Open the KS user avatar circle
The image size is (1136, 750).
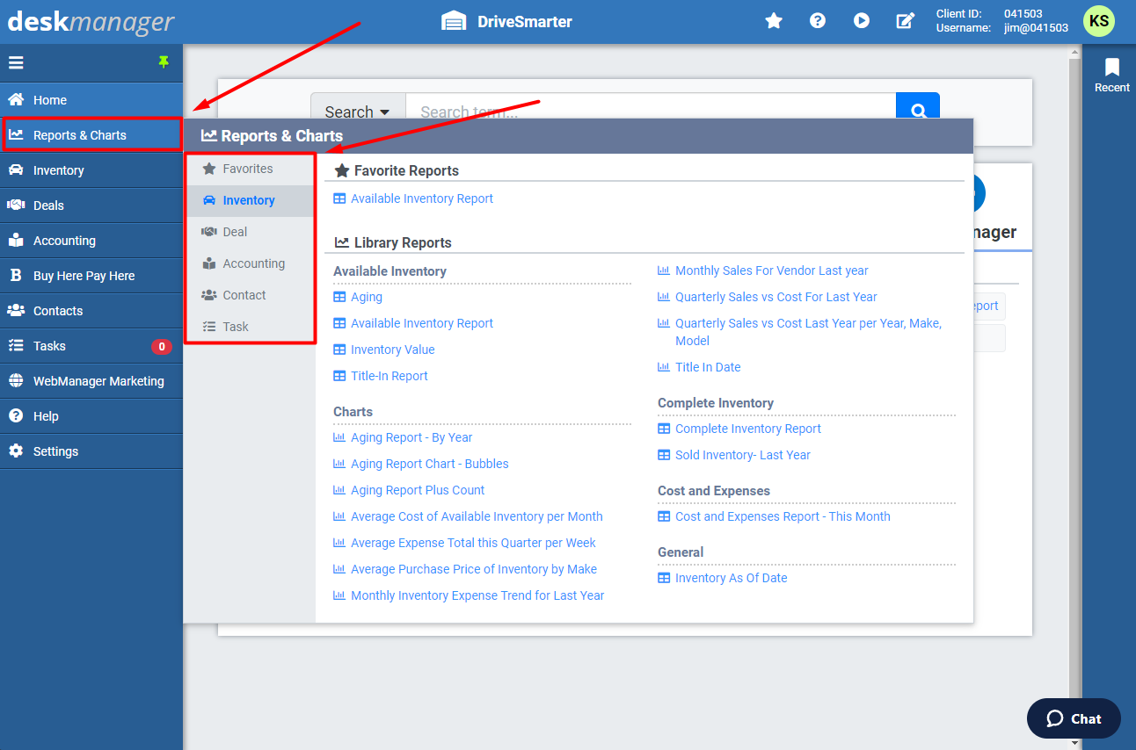[x=1098, y=20]
